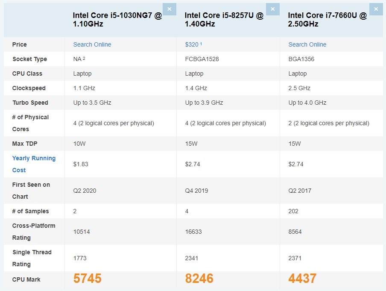Open the Yearly Running Cost explanation link

click(34, 164)
